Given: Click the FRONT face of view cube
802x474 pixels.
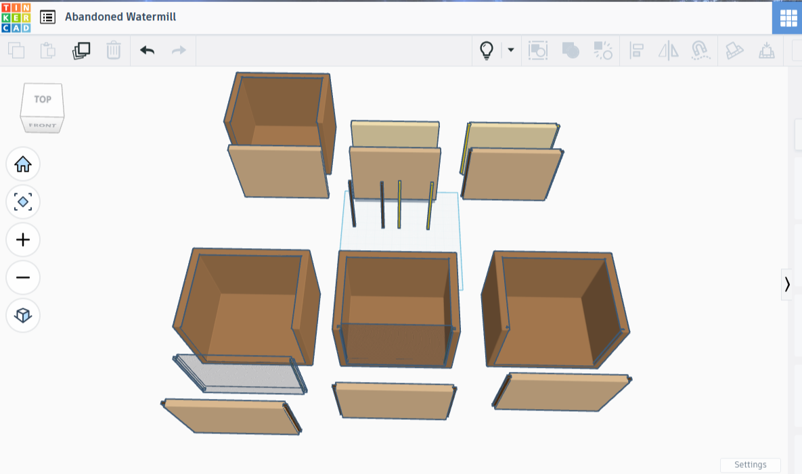Looking at the screenshot, I should (43, 125).
